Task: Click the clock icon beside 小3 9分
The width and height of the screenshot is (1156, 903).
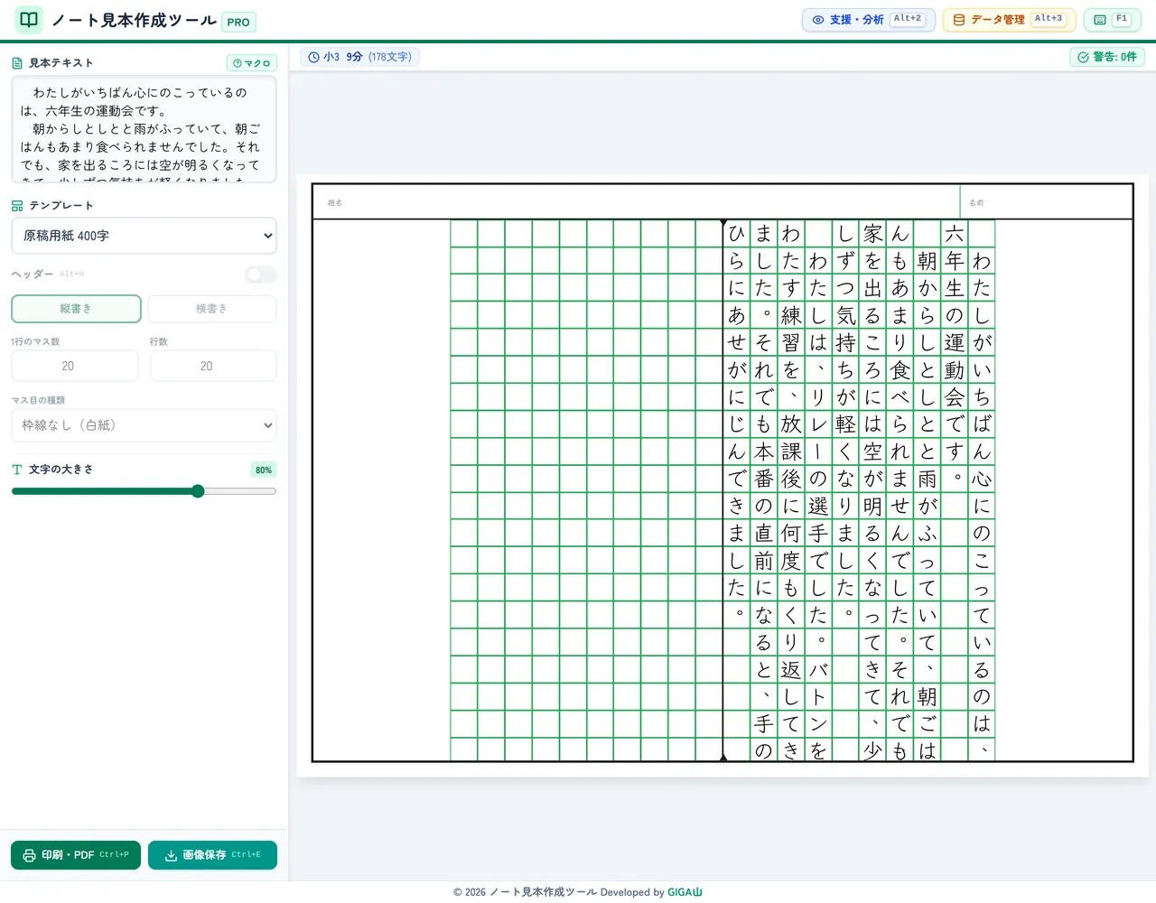Action: pos(314,57)
